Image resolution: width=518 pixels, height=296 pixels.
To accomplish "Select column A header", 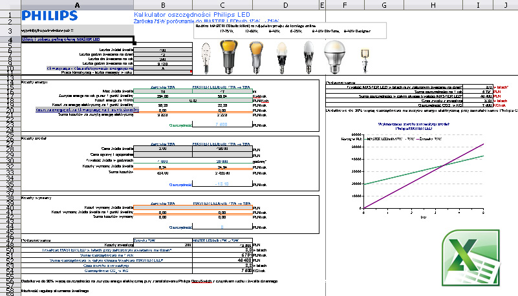I will coord(78,5).
